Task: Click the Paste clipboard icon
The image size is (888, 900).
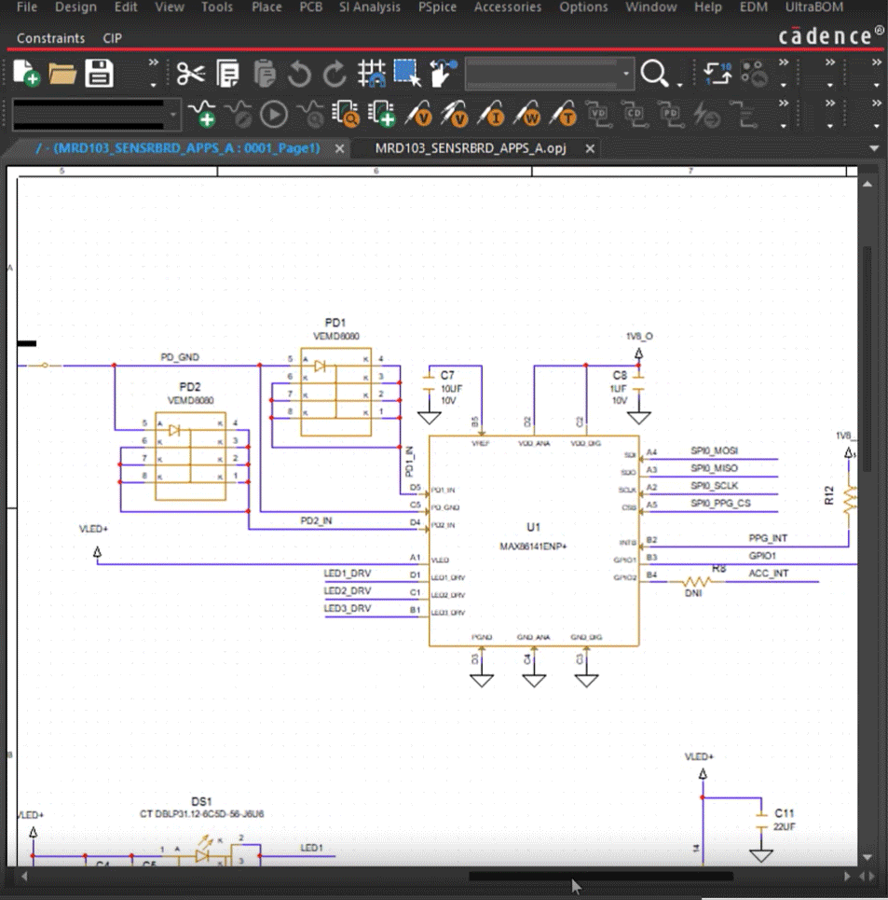Action: tap(264, 74)
